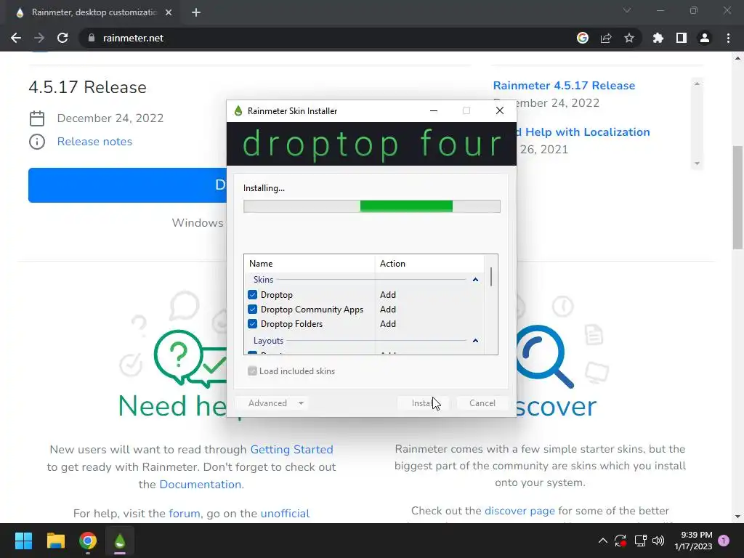This screenshot has height=558, width=744.
Task: Click the Rainmeter drop icon in title bar
Action: click(x=238, y=111)
